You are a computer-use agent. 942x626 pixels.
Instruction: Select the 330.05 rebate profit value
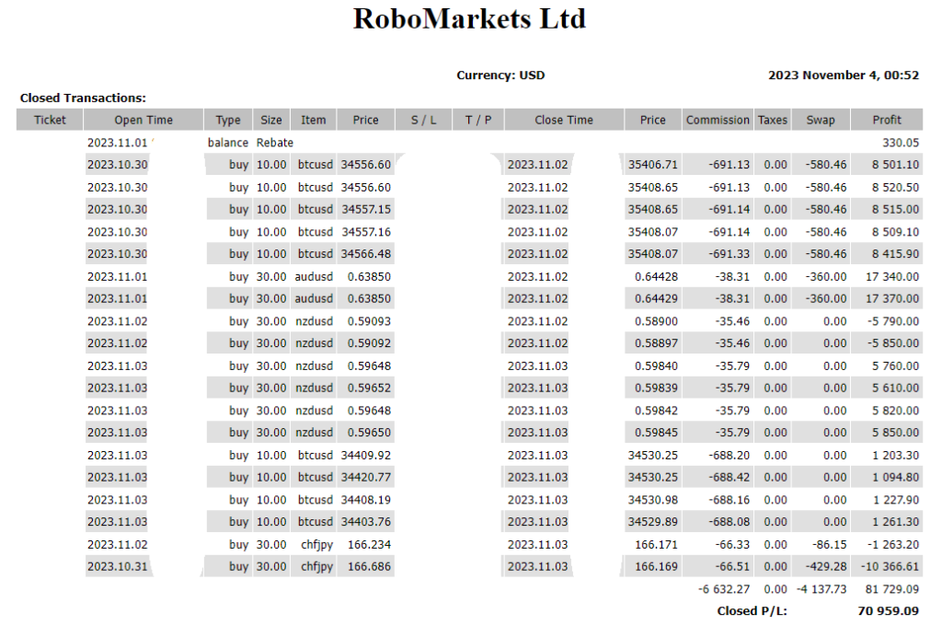[901, 143]
